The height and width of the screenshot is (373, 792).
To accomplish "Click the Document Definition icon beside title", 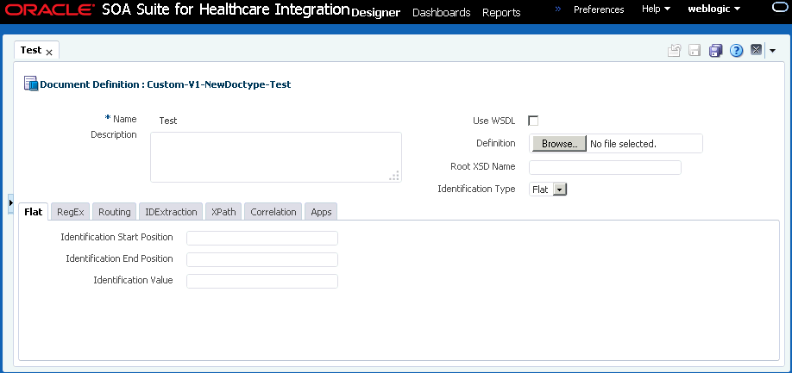I will (x=31, y=84).
